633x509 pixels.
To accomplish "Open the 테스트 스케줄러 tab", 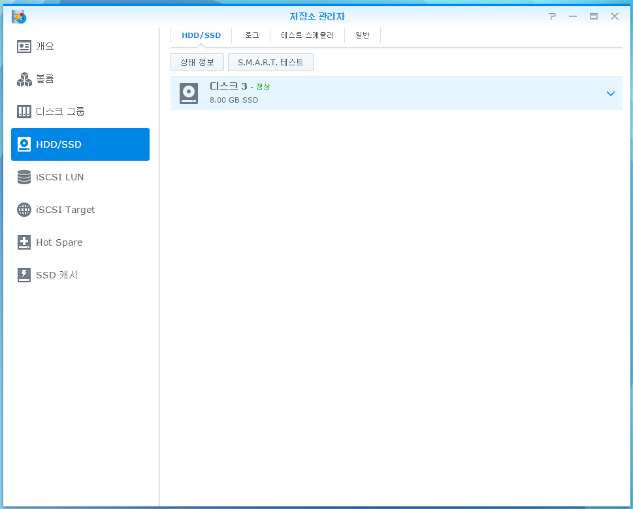I will [x=307, y=35].
